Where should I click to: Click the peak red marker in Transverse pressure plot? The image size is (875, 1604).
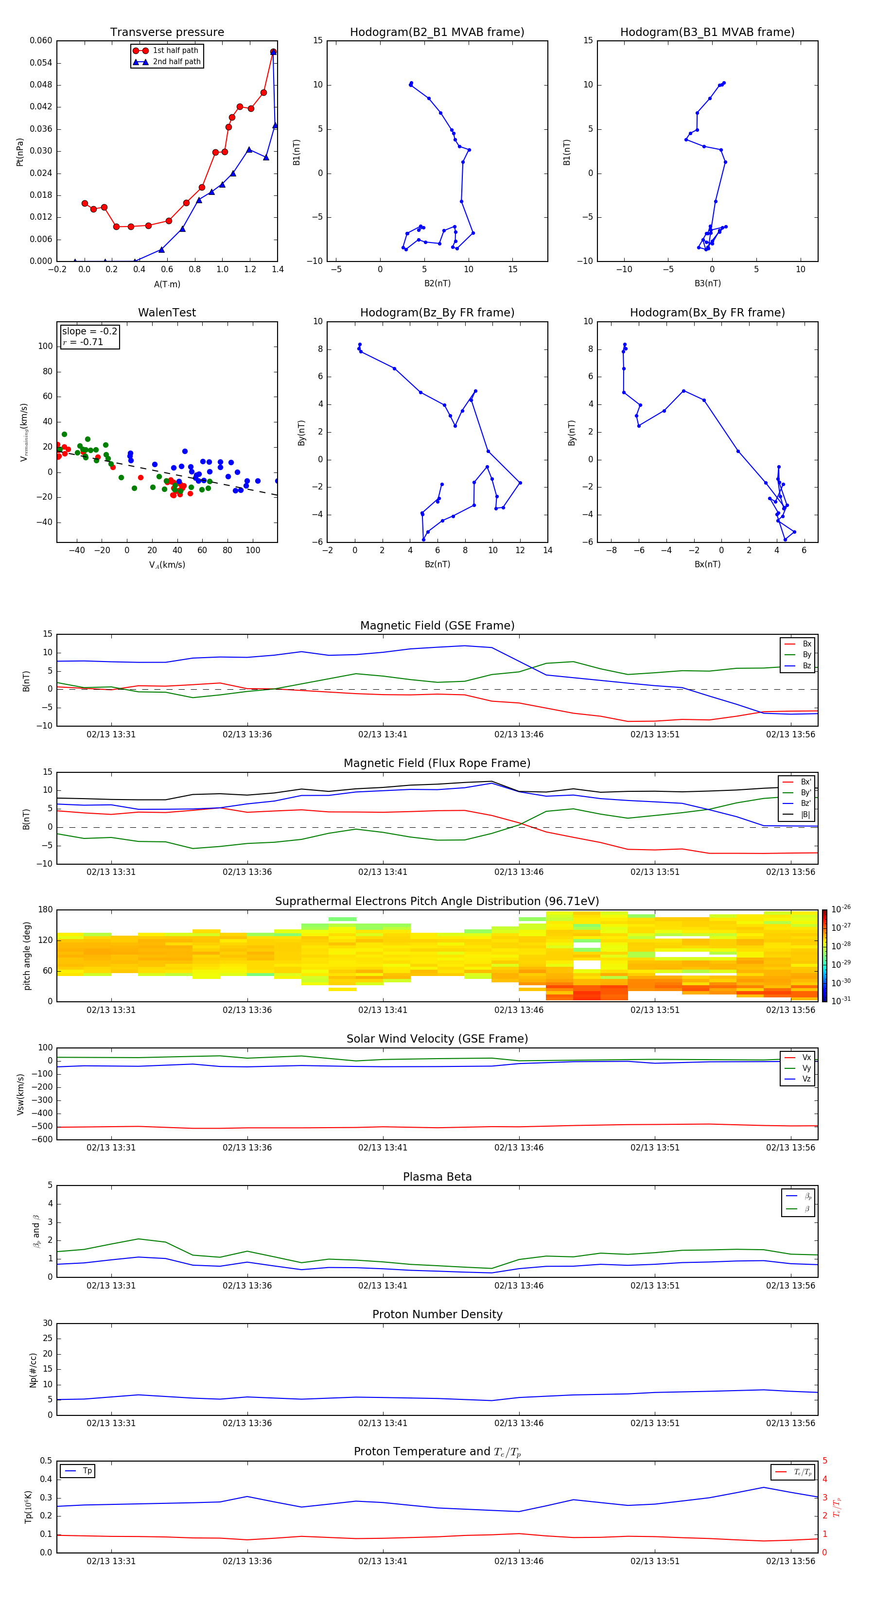point(273,52)
